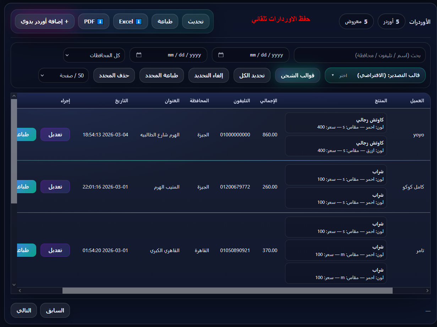Delete selected orders with حذف المحدد
437x327 pixels.
pyautogui.click(x=114, y=75)
